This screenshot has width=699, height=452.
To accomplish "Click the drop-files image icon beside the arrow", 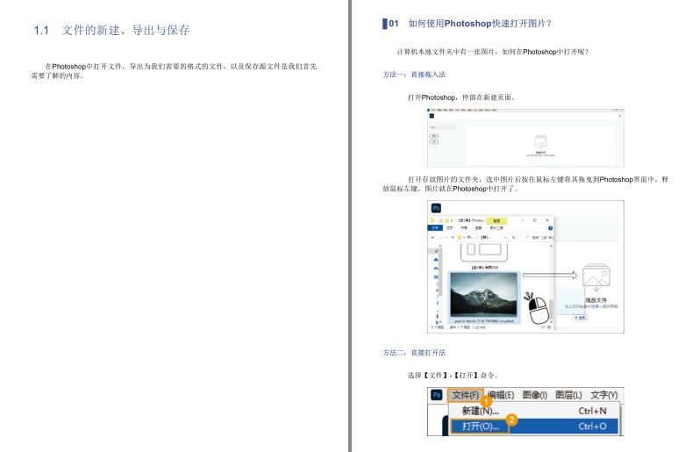I will click(596, 278).
